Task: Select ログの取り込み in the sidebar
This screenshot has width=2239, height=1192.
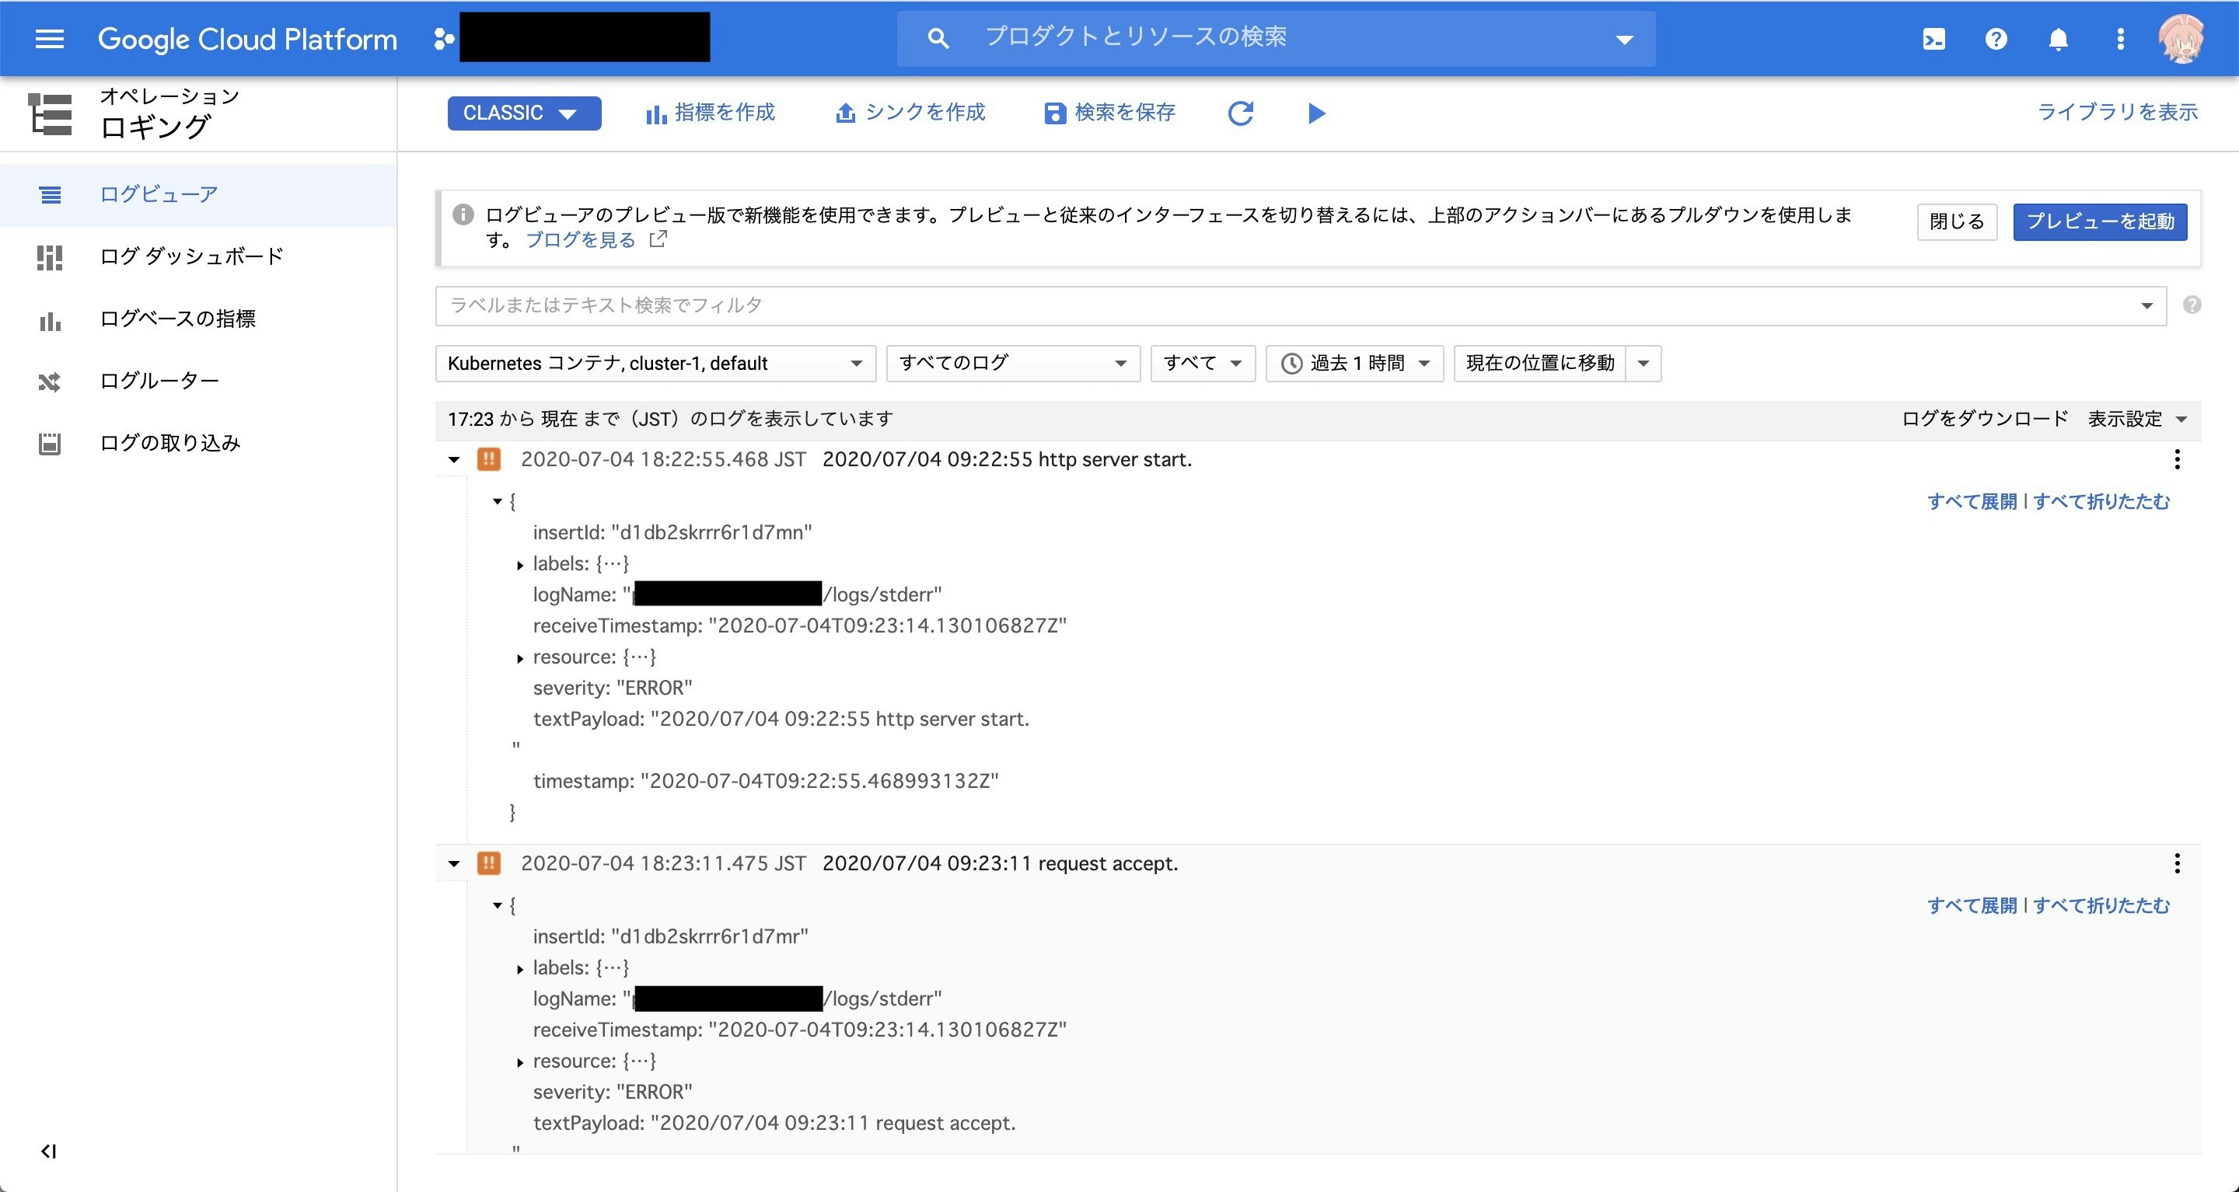Action: [198, 444]
